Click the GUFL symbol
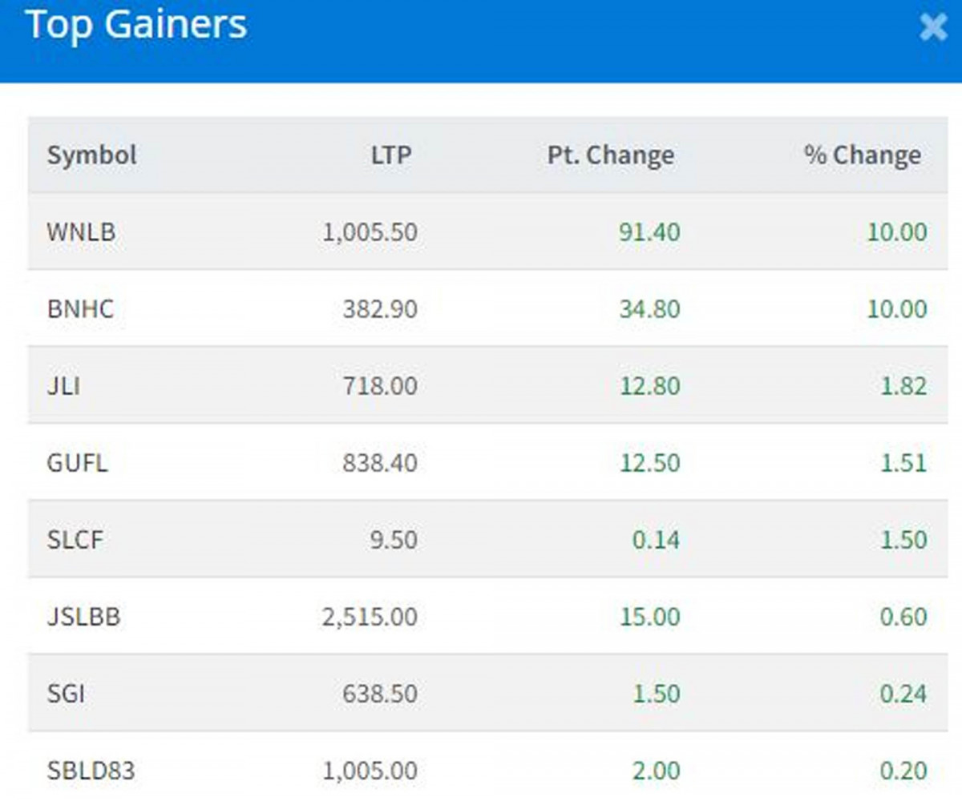The width and height of the screenshot is (962, 801). coord(77,463)
